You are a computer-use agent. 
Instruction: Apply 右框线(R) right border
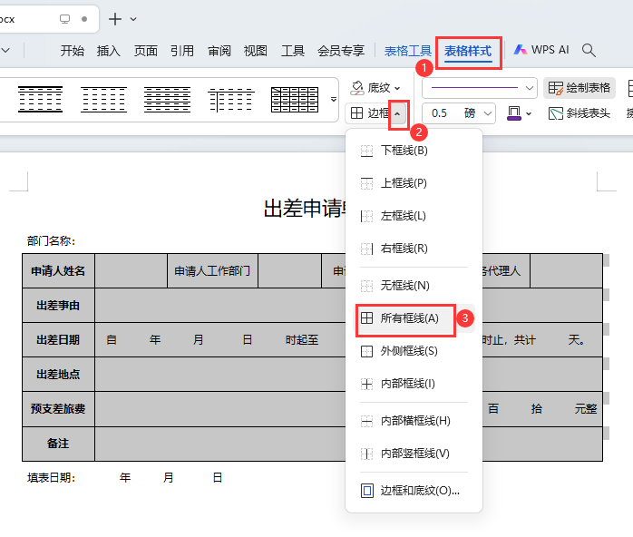(x=414, y=249)
